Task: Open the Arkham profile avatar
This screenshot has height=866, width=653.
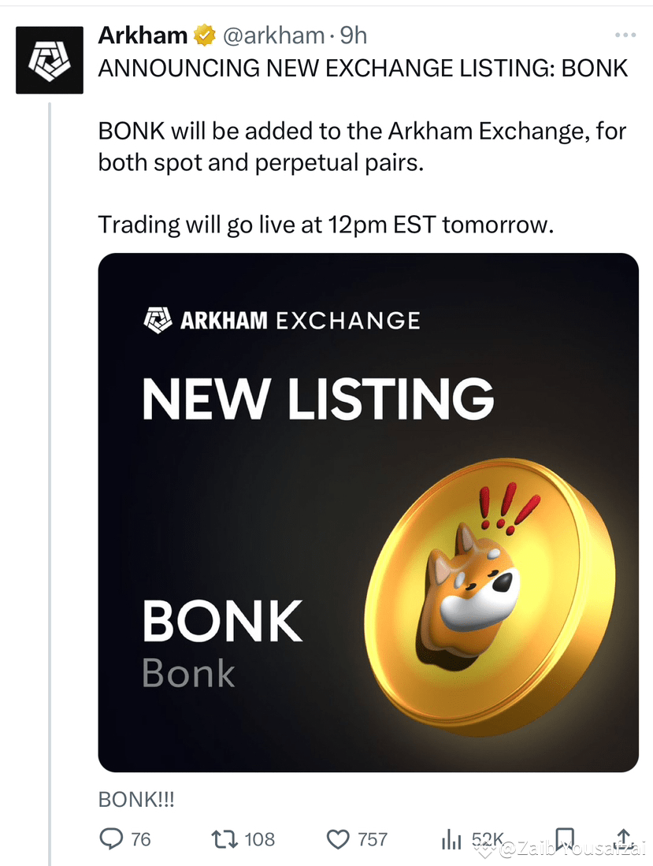Action: [50, 60]
